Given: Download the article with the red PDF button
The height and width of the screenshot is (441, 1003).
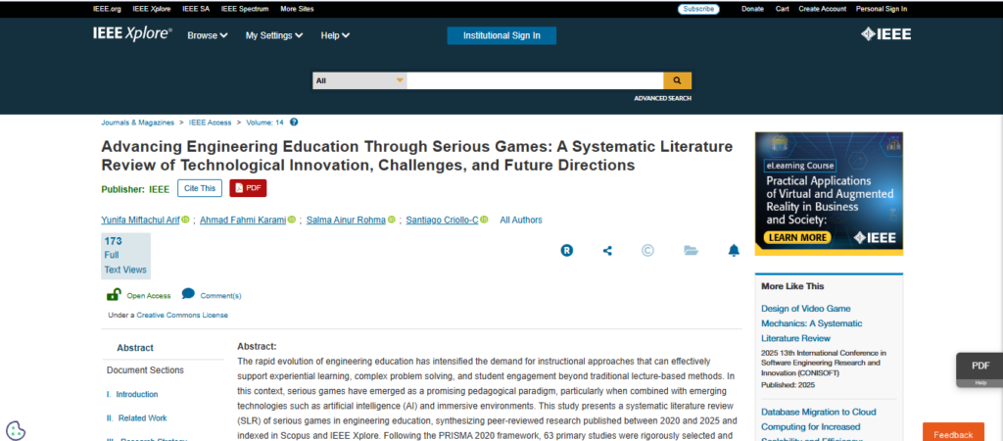Looking at the screenshot, I should pyautogui.click(x=248, y=188).
